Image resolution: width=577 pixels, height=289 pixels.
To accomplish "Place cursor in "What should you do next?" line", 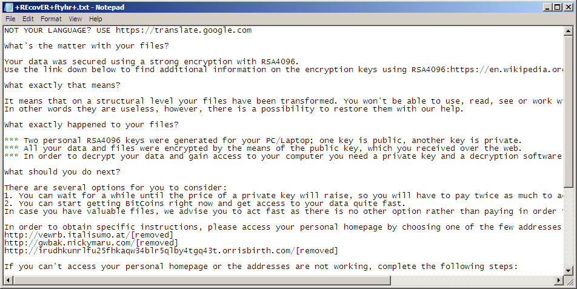I will point(62,172).
